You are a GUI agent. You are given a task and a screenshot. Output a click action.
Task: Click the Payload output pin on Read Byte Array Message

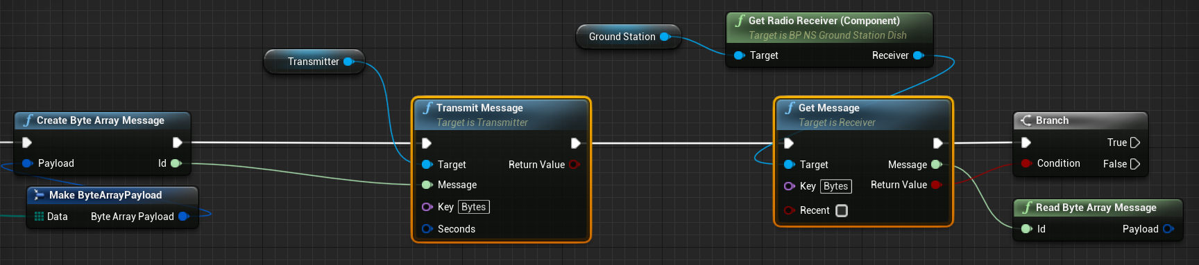[1168, 229]
